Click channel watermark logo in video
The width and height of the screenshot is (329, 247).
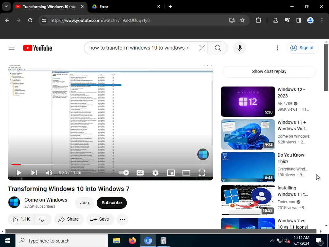pos(203,154)
